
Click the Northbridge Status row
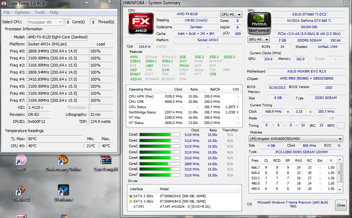pyautogui.click(x=184, y=112)
